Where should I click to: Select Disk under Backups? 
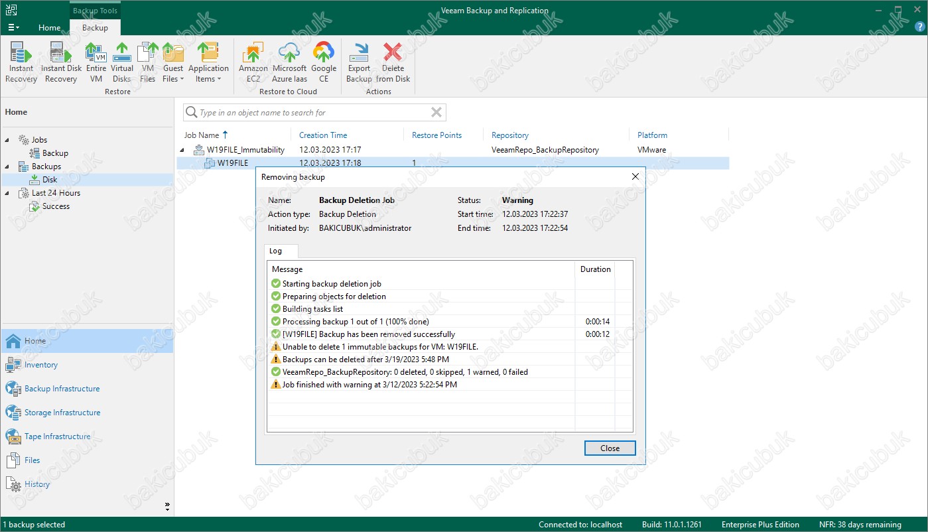[x=50, y=180]
